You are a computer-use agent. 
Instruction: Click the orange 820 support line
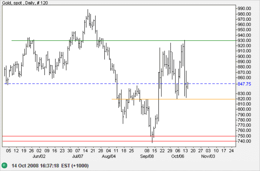point(173,99)
